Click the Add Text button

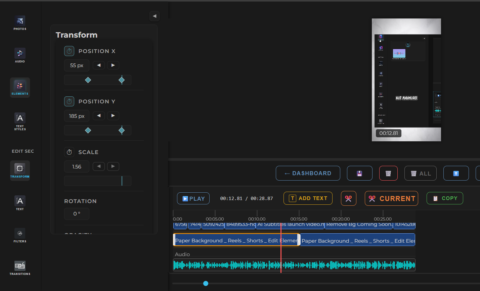click(308, 198)
